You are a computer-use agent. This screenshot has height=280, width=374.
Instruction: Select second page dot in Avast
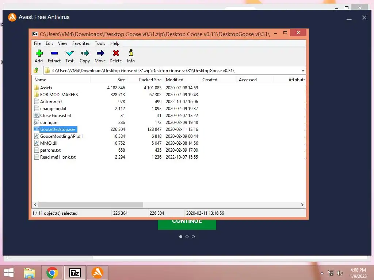click(187, 237)
